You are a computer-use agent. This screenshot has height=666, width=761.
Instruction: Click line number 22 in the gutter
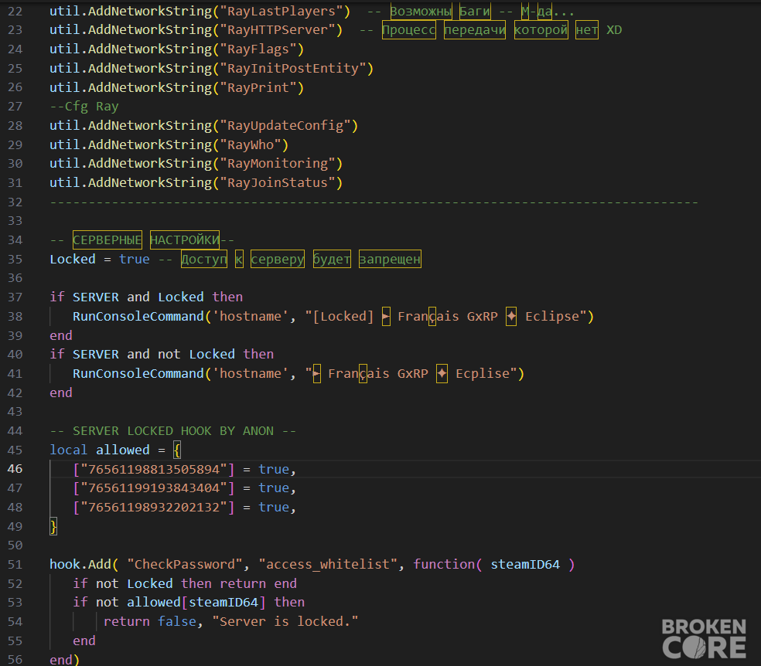coord(15,11)
